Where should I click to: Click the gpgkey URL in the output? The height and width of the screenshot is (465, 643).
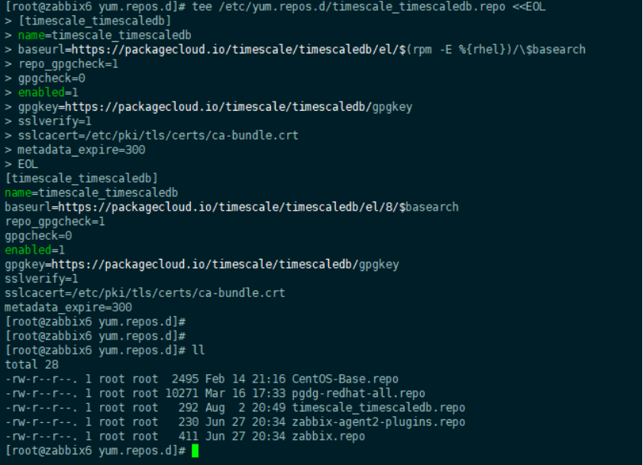tap(225, 264)
